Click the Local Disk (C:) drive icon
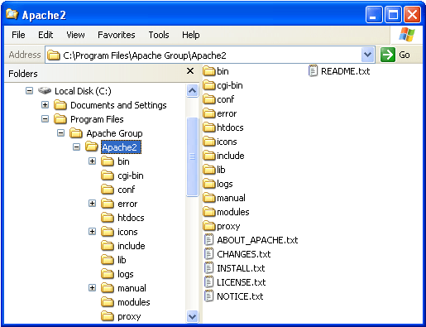426x327 pixels. point(45,90)
